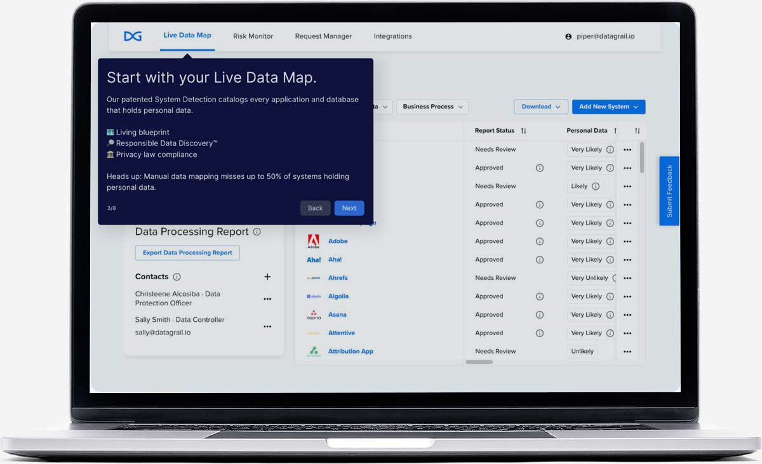Click the plus icon to add a contact
762x464 pixels.
click(x=267, y=277)
